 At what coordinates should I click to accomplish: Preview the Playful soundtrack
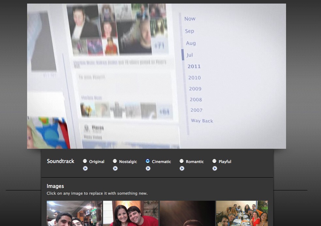point(215,168)
